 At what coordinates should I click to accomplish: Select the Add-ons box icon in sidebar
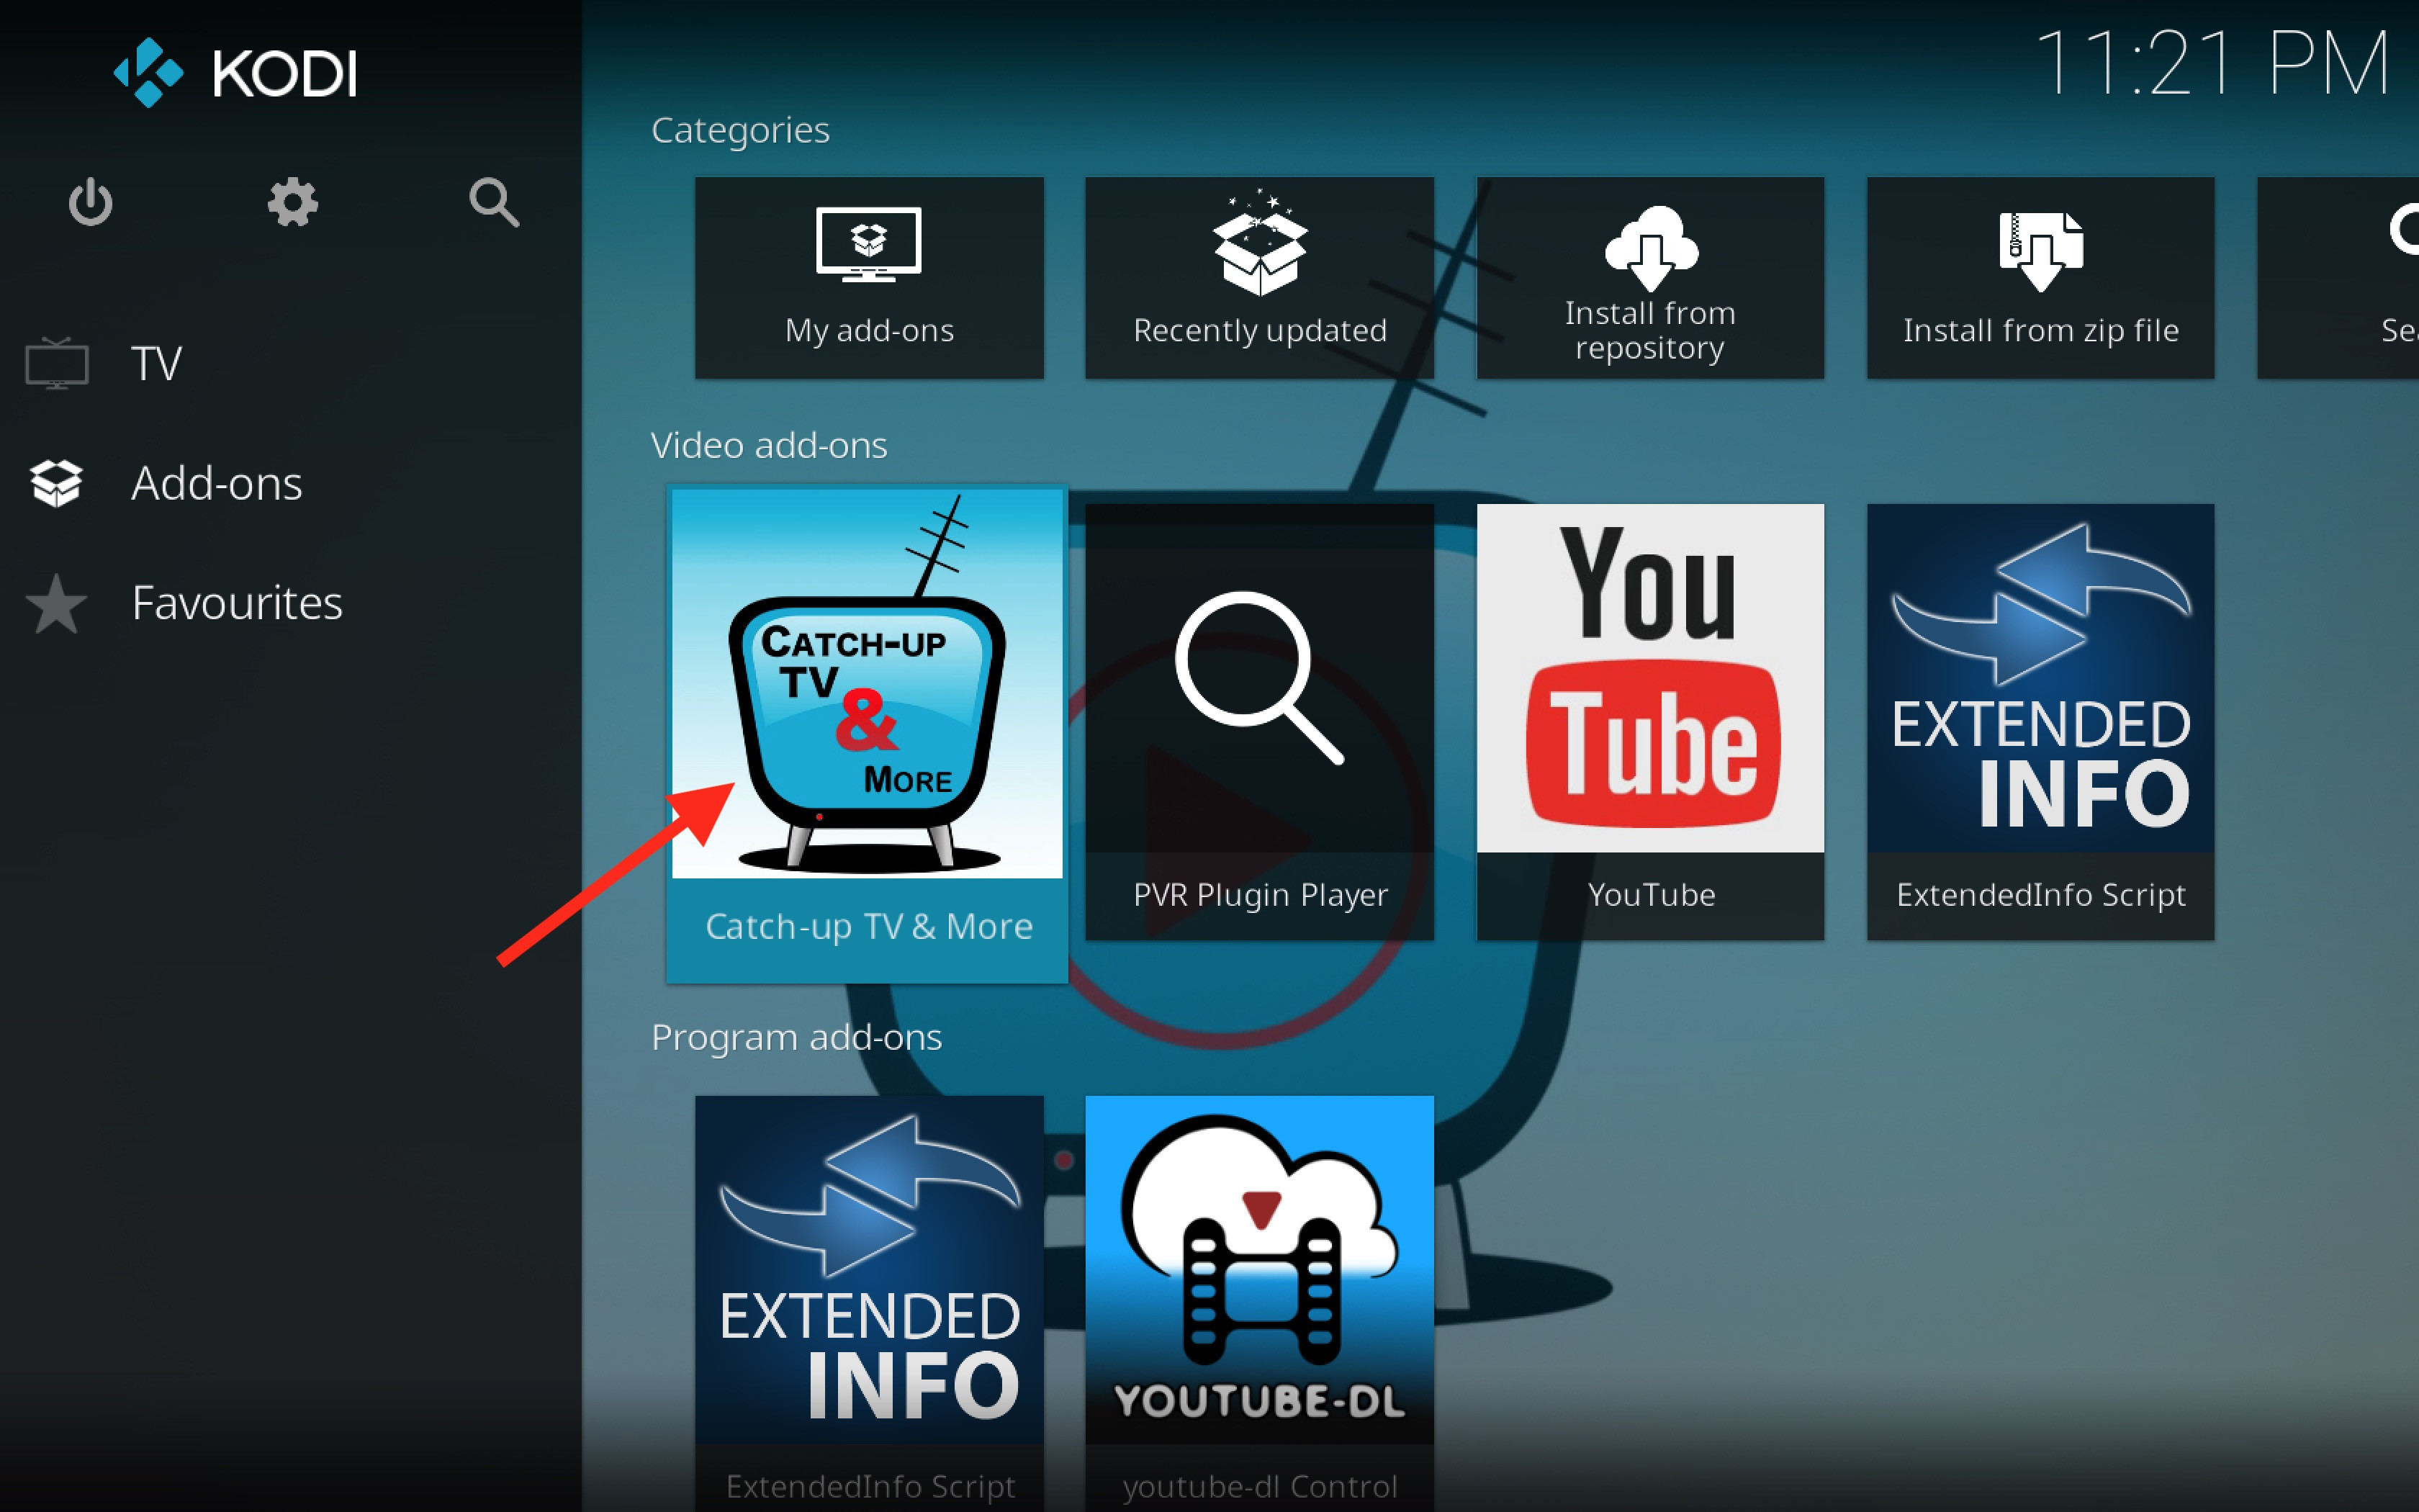57,483
